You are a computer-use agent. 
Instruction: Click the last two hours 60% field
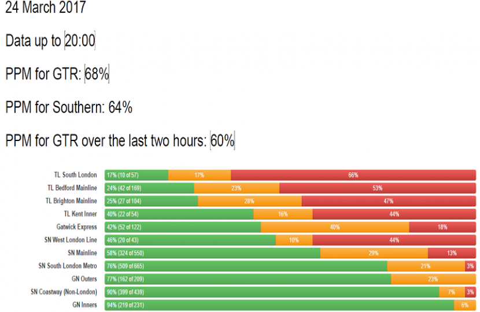click(222, 141)
